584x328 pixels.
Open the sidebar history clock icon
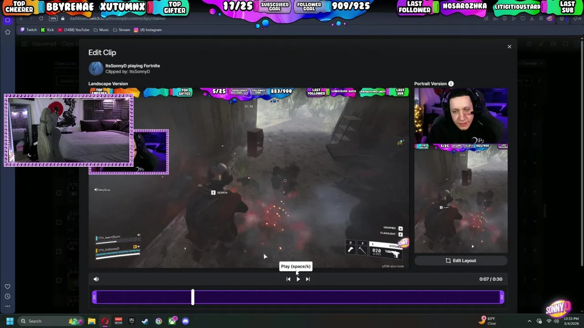[7, 297]
